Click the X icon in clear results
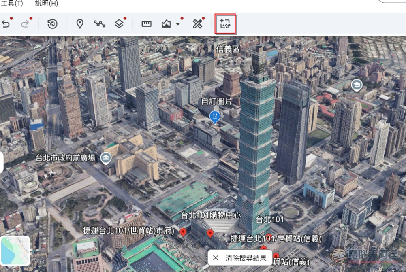The width and height of the screenshot is (406, 272). point(216,258)
